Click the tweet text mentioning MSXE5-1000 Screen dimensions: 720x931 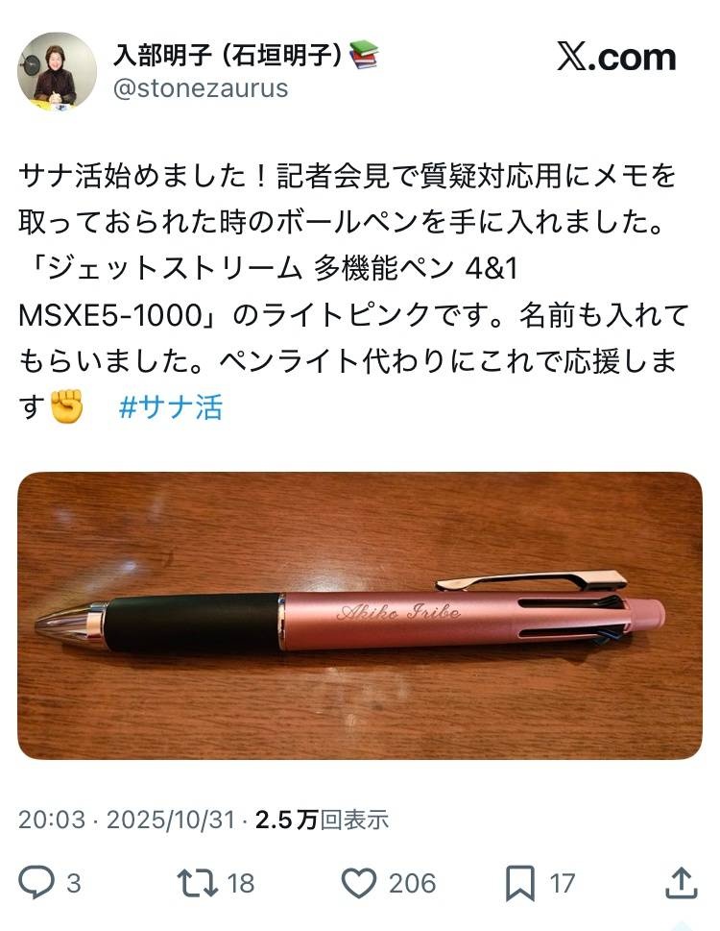tap(354, 291)
